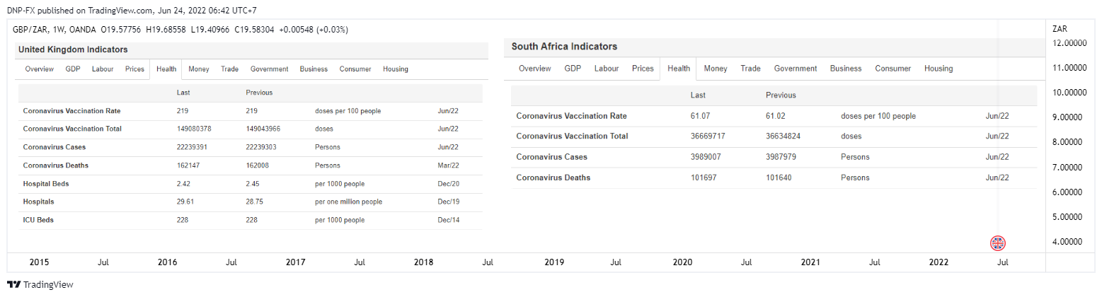Open UK Indicators Trade tab
Screen dimensions: 1102x297
229,69
